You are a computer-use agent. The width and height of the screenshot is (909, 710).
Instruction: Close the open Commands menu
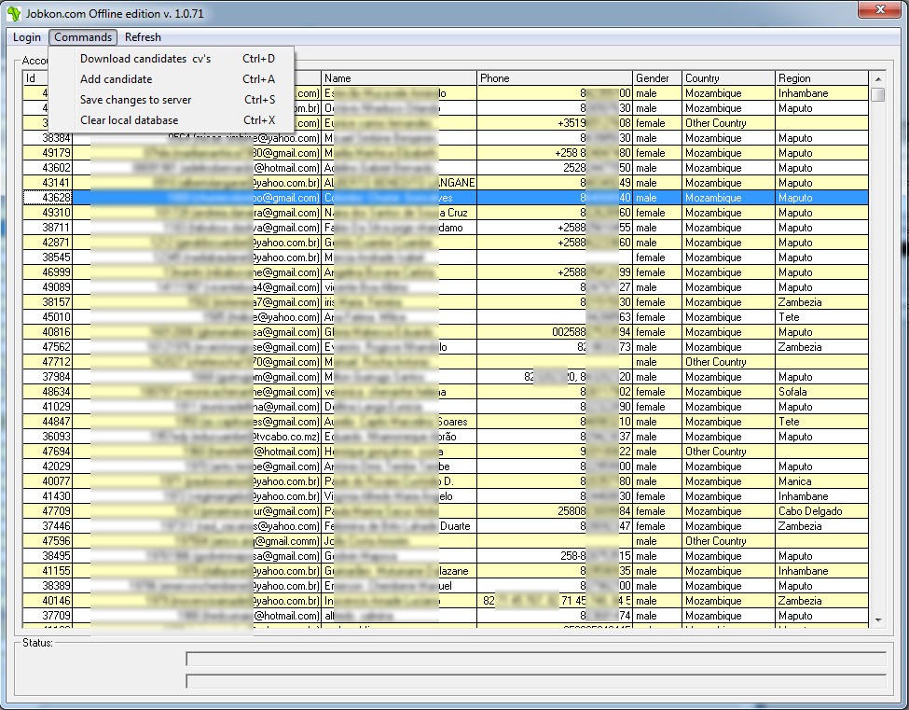click(83, 37)
